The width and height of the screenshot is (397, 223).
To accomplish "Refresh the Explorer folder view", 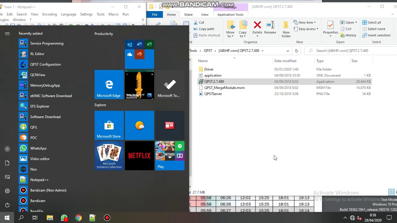I will (297, 51).
